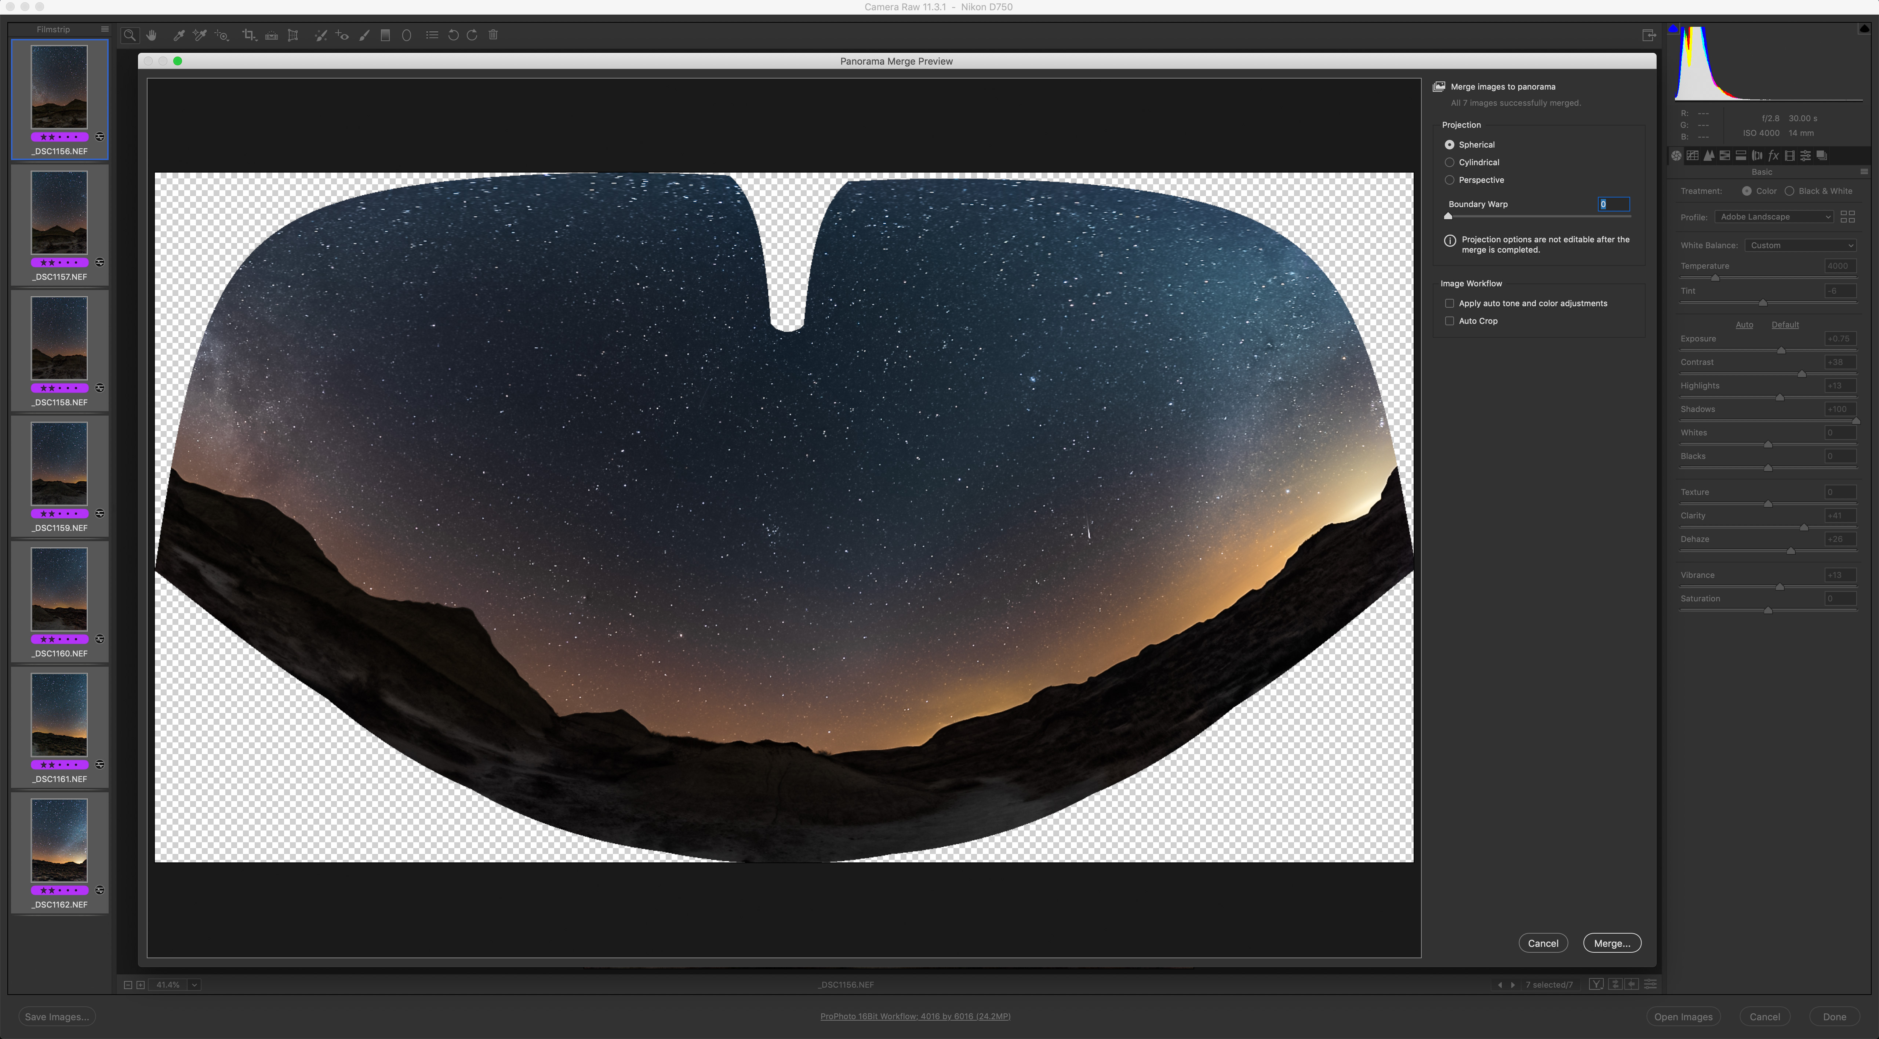
Task: Select the Hand tool
Action: pyautogui.click(x=152, y=35)
